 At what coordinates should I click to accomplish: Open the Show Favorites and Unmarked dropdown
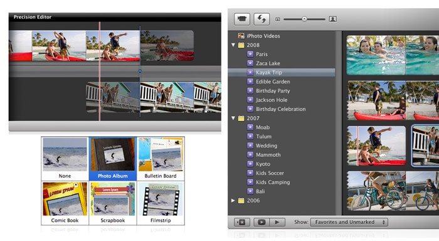point(349,222)
